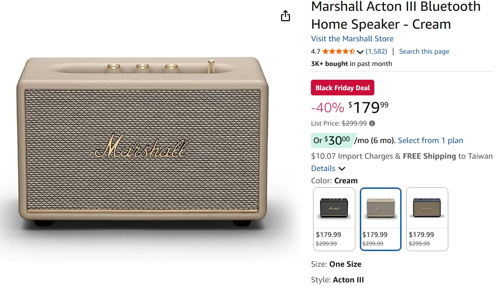Click the green monthly payment highlight

click(x=331, y=140)
